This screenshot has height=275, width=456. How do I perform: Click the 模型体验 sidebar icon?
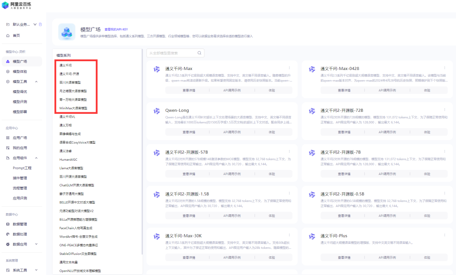(8, 71)
